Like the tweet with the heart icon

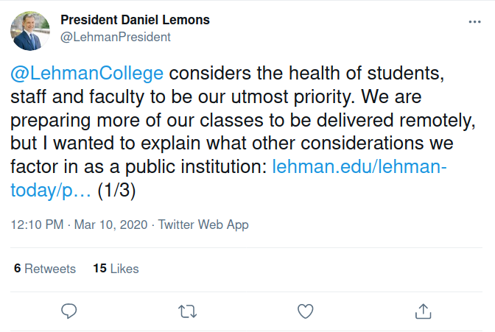[x=306, y=310]
